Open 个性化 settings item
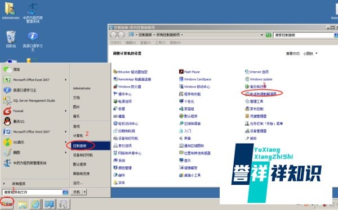The height and width of the screenshot is (210, 338). [x=186, y=101]
